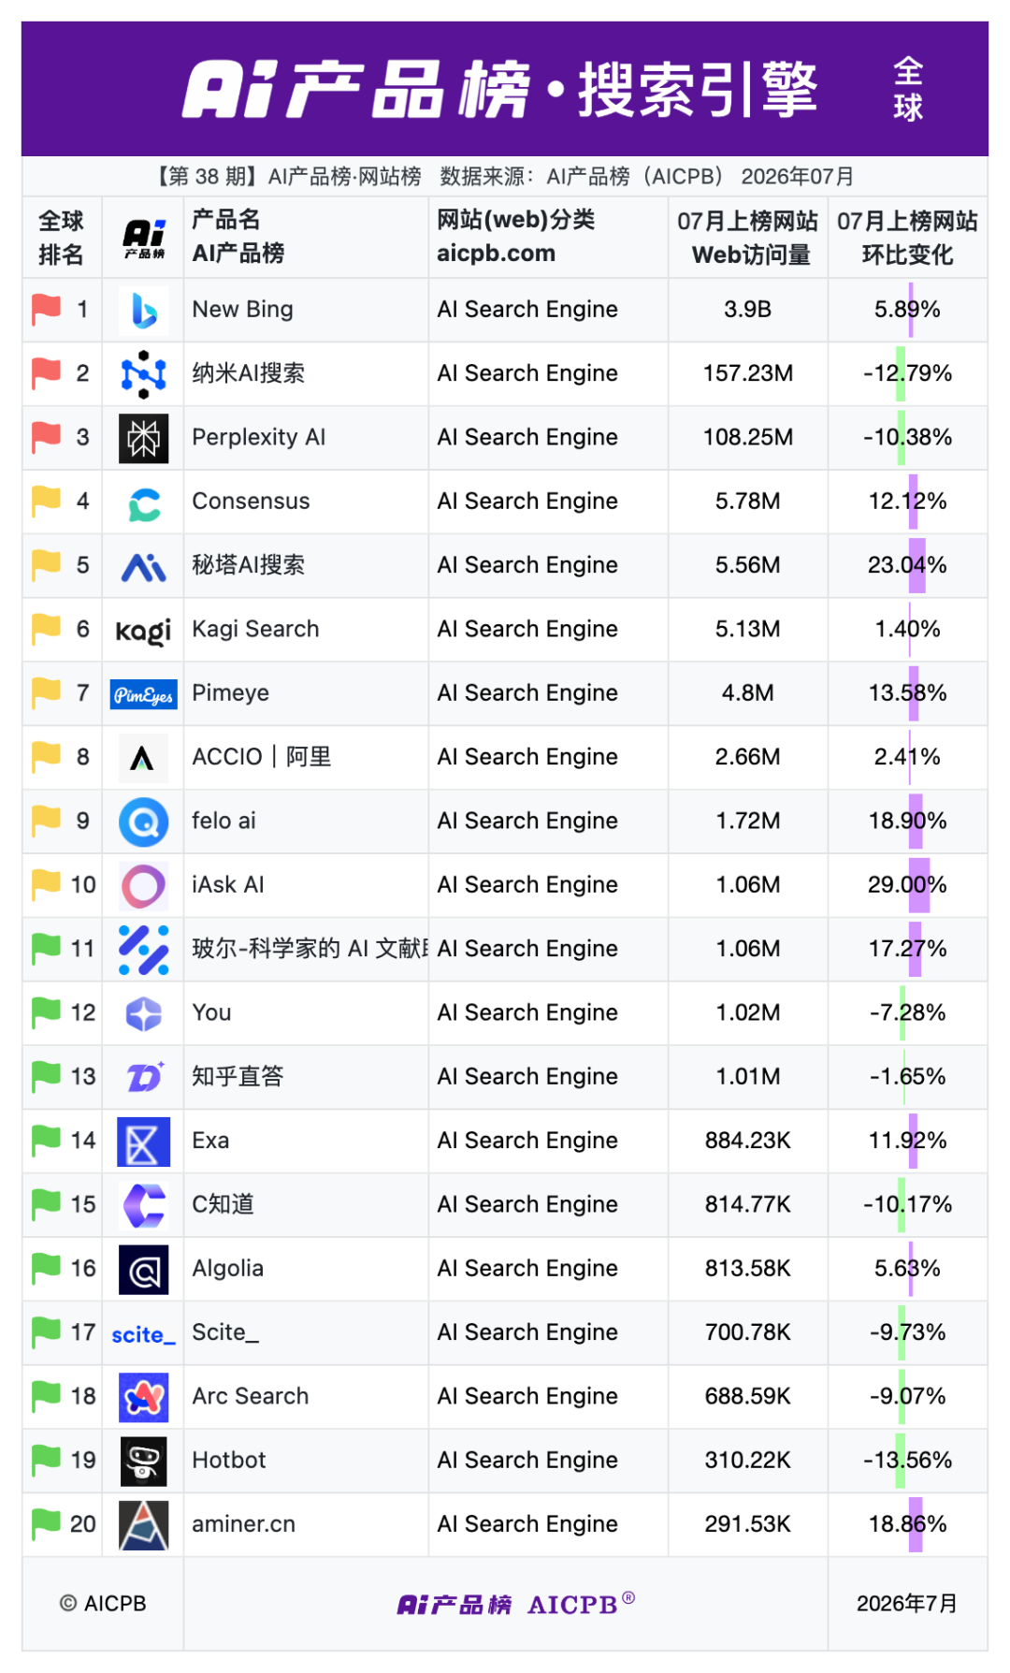
Task: Select the Scite_ product name
Action: (x=225, y=1332)
